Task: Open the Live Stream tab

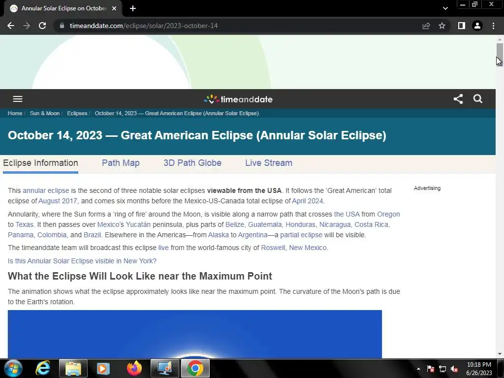Action: pyautogui.click(x=269, y=163)
